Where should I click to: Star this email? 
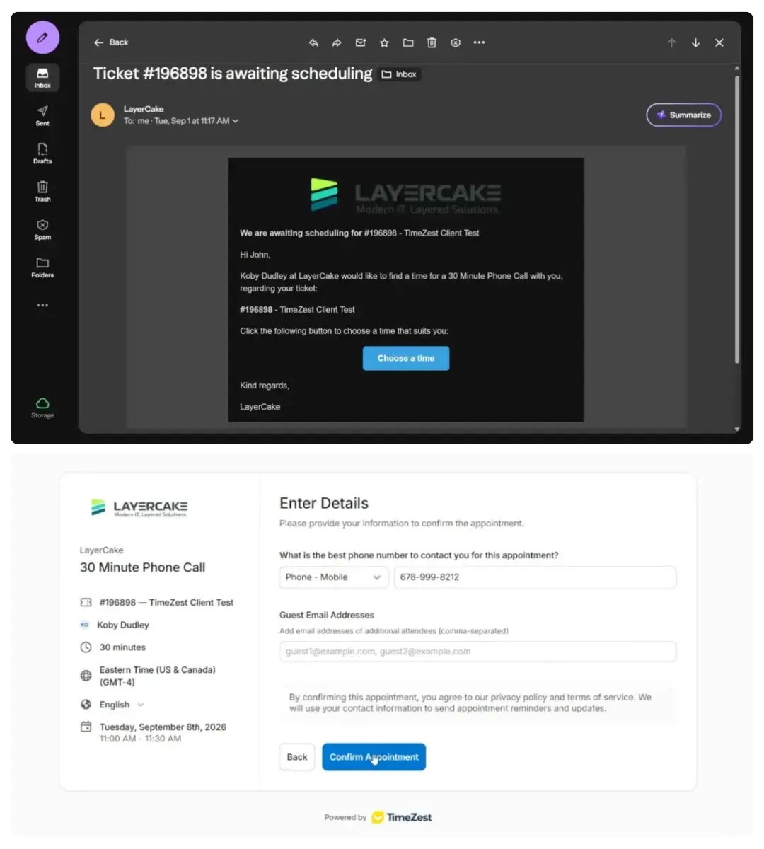pyautogui.click(x=384, y=42)
